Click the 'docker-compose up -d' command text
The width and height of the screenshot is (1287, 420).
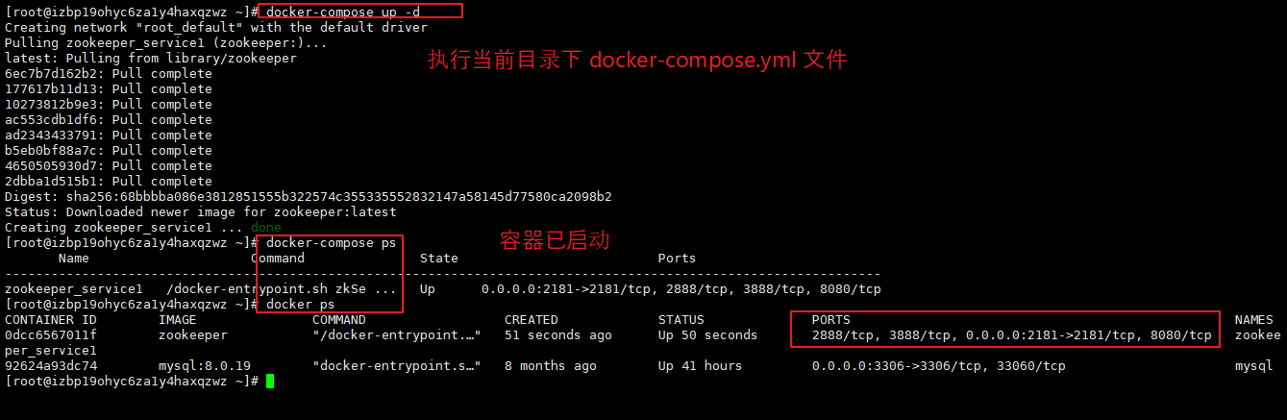click(x=343, y=12)
